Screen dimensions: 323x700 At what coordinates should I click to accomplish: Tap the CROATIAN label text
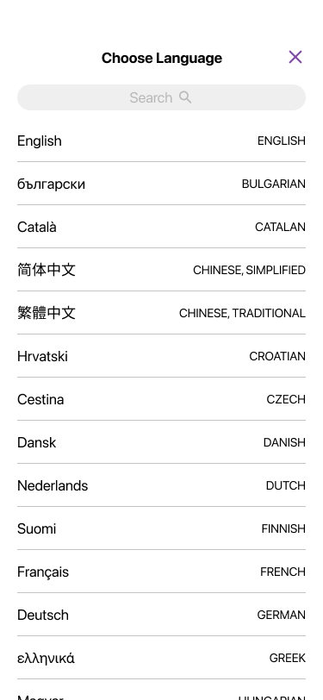(277, 356)
